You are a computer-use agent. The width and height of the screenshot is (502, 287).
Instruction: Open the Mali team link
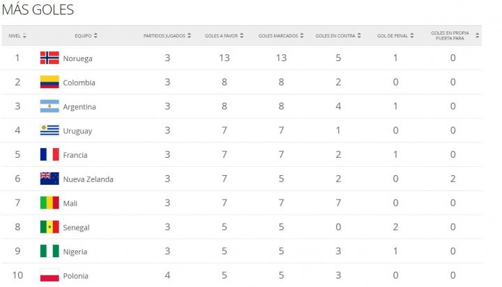[x=70, y=204]
